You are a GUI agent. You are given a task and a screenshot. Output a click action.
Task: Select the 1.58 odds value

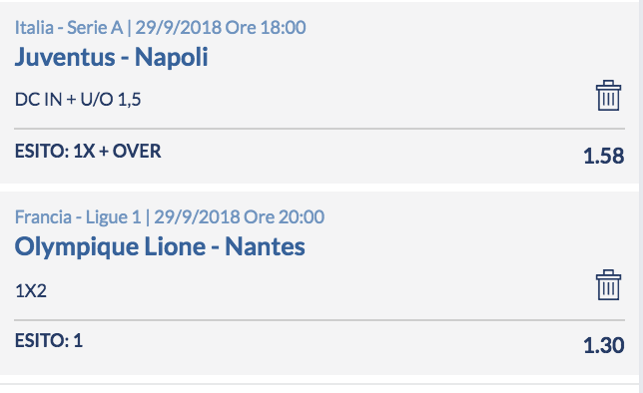(x=604, y=156)
